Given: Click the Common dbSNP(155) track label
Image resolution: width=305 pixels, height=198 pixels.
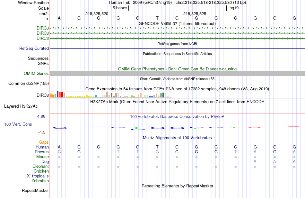Looking at the screenshot, I should [x=29, y=84].
